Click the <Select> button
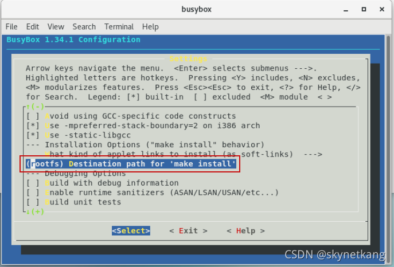The width and height of the screenshot is (394, 267). pos(131,230)
